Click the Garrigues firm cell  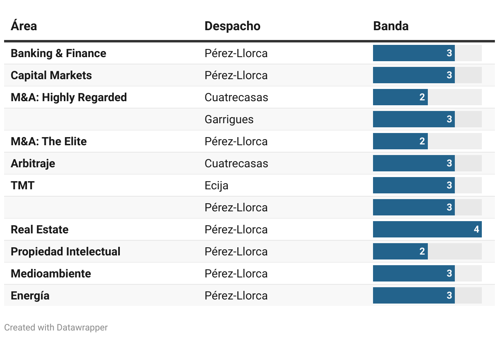tap(229, 120)
